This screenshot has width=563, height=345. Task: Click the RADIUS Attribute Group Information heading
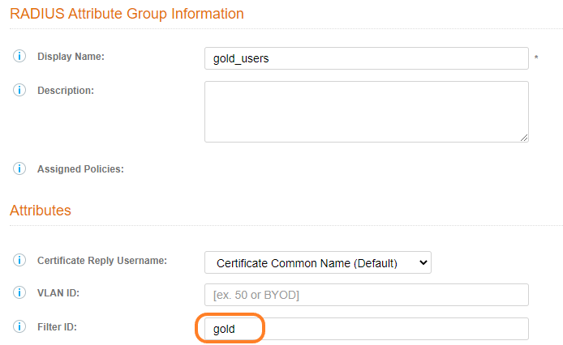point(127,14)
